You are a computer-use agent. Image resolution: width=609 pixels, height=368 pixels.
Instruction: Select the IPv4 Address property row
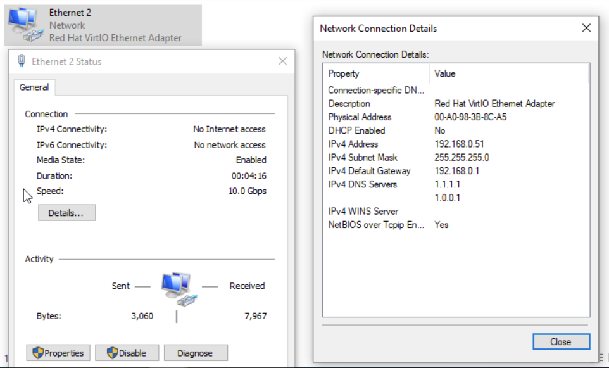click(354, 144)
